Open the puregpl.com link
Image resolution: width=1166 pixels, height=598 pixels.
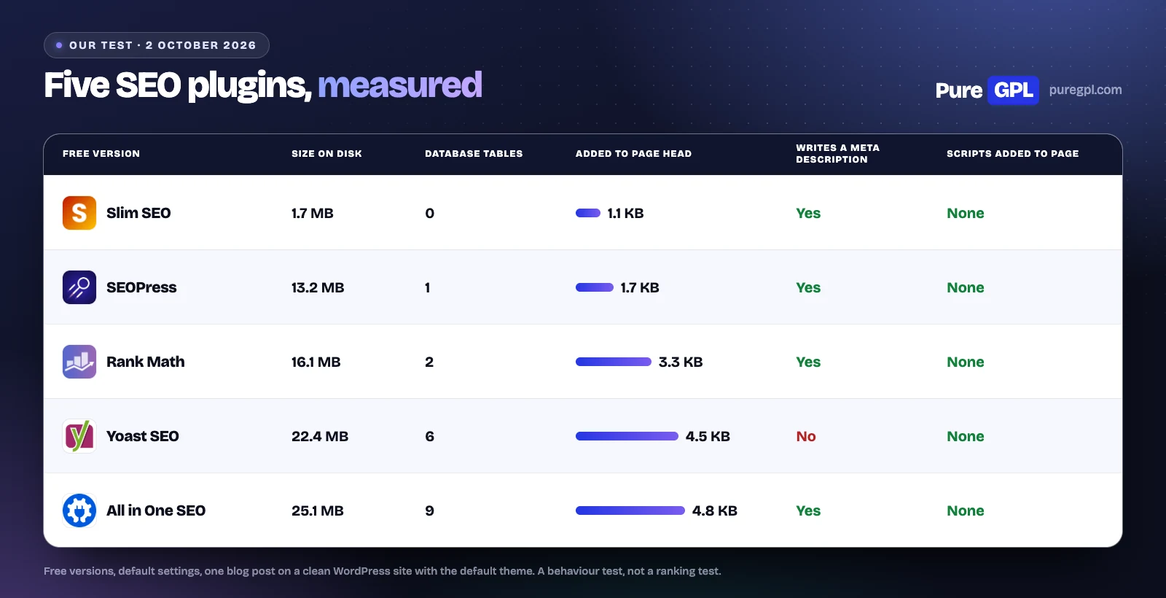click(1085, 90)
